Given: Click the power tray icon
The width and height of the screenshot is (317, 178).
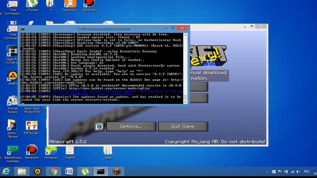Looking at the screenshot, I should click(x=286, y=172).
